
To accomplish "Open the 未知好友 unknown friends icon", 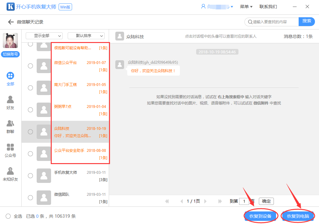I will click(x=10, y=171).
